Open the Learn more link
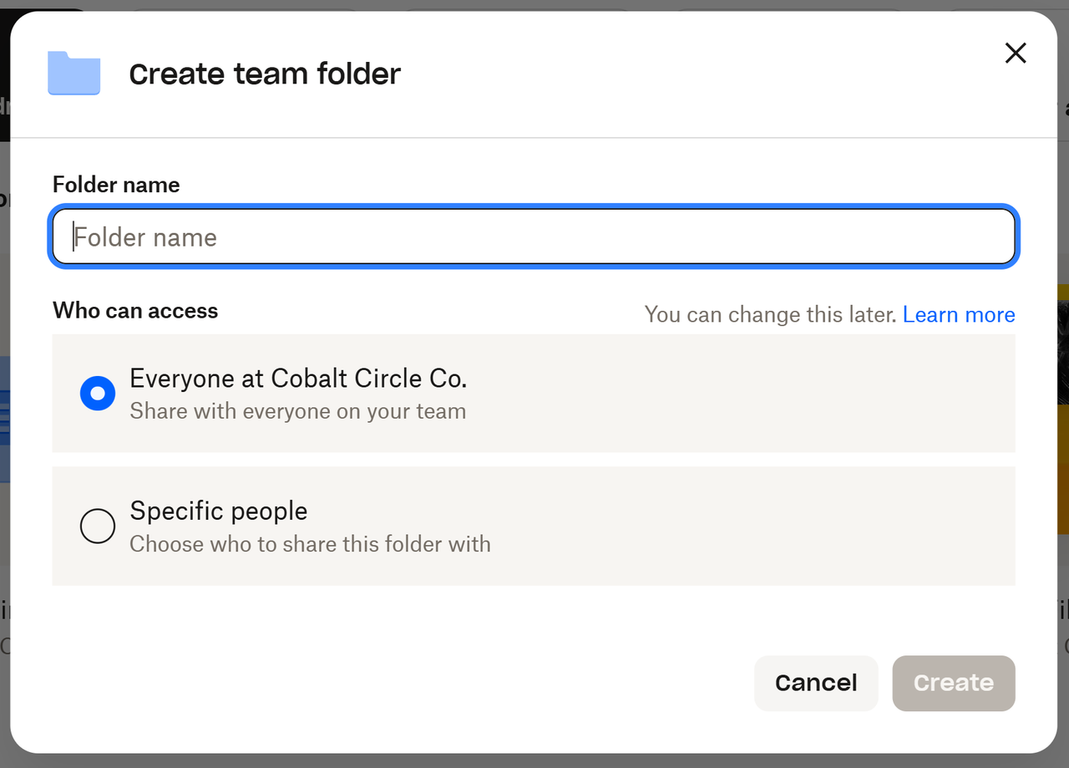The width and height of the screenshot is (1069, 768). [959, 314]
